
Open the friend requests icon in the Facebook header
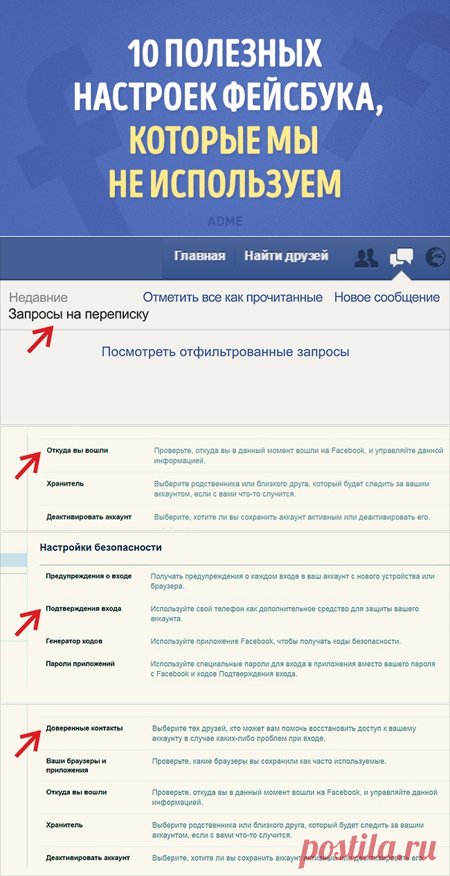(366, 258)
